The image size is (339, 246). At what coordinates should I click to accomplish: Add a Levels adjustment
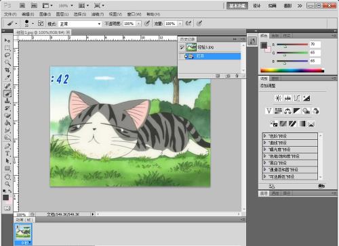(x=287, y=98)
